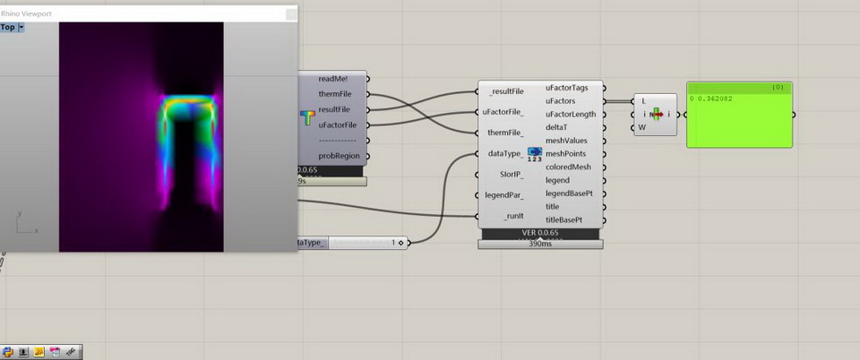The height and width of the screenshot is (360, 860).
Task: Click the List Item component icon
Action: (x=658, y=115)
